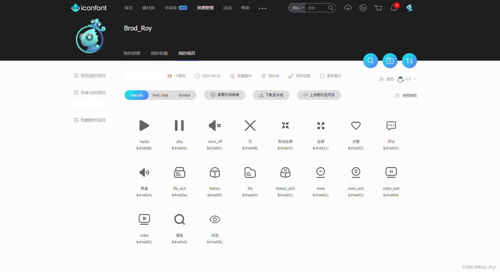Click the Brod_Roy profile avatar image

point(91,36)
